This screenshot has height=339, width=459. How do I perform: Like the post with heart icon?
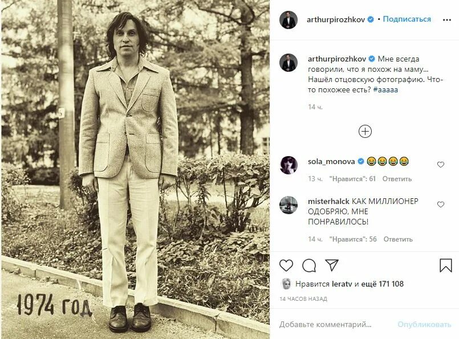point(286,266)
